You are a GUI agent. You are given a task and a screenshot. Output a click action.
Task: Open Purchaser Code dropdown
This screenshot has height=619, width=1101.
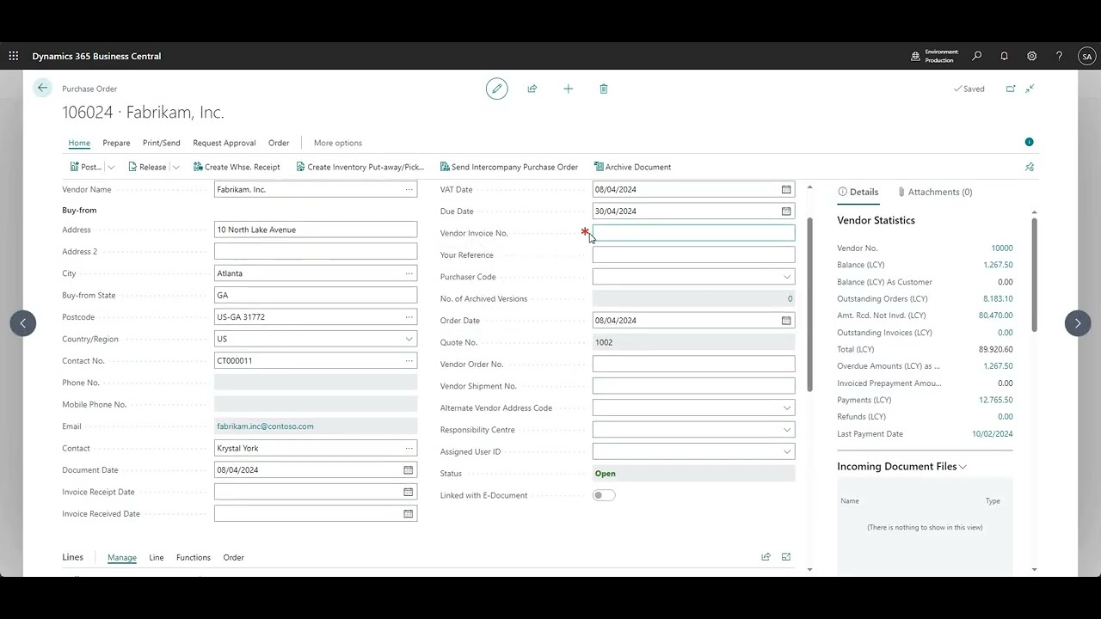pos(786,277)
